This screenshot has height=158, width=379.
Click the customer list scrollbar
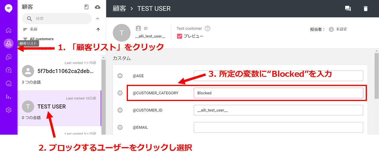(x=104, y=97)
